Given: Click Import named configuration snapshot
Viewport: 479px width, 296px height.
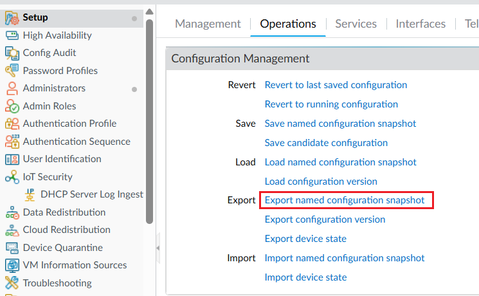Looking at the screenshot, I should pos(344,258).
